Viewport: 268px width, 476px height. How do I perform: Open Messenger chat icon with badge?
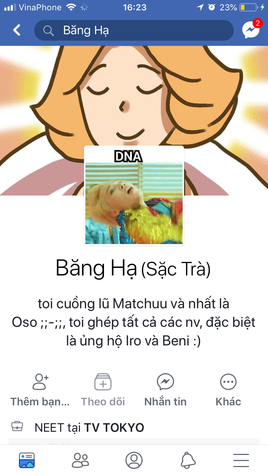(x=251, y=29)
